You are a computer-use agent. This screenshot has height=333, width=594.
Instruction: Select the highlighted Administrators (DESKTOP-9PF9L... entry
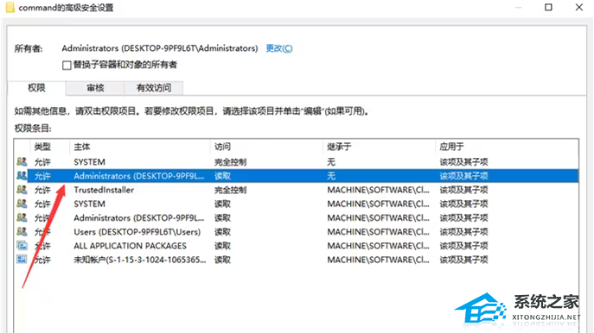297,176
